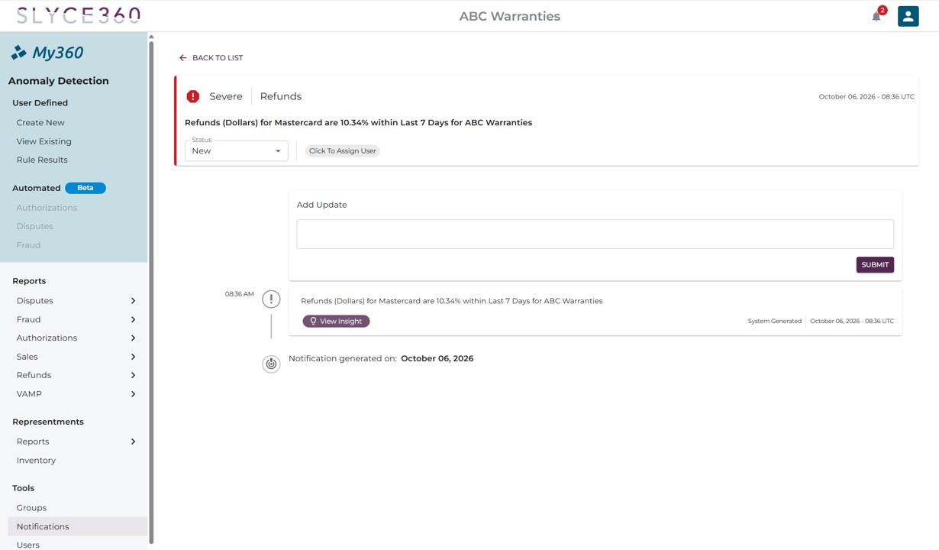The image size is (939, 550).
Task: Open the Status dropdown showing New
Action: (x=236, y=150)
